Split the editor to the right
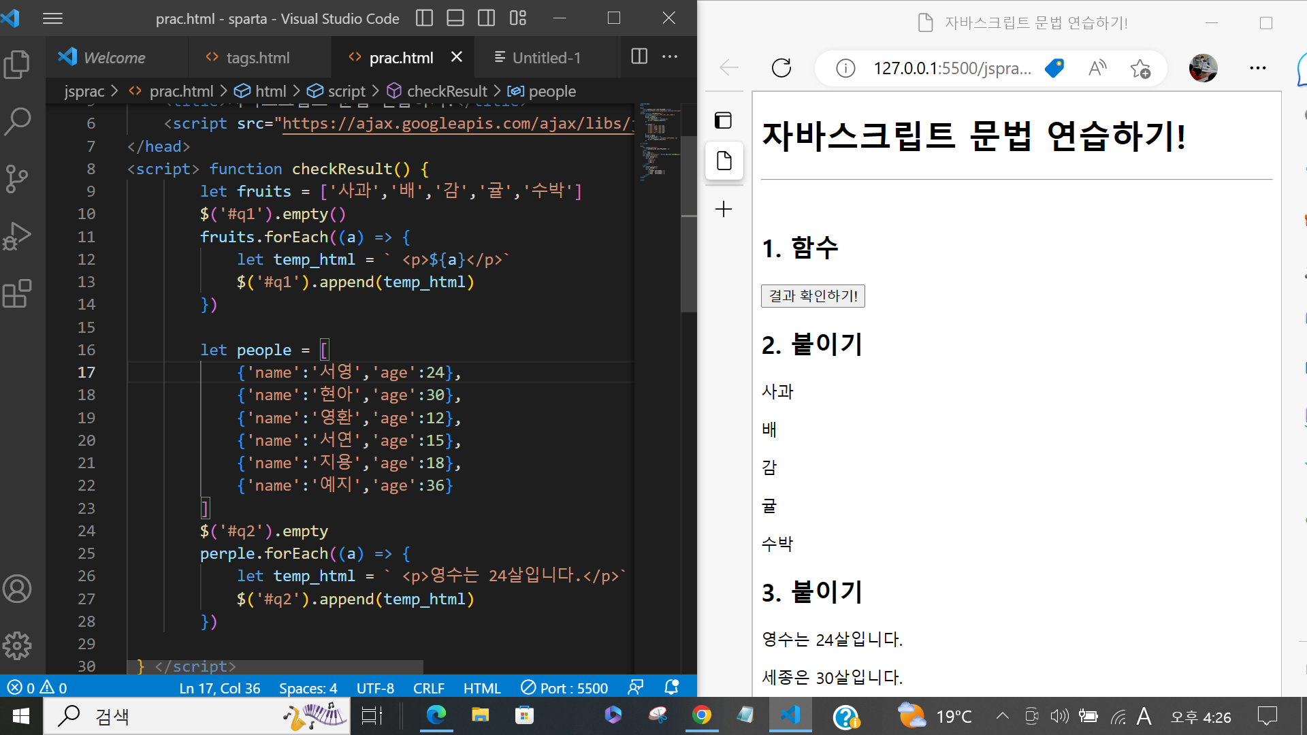 tap(639, 56)
